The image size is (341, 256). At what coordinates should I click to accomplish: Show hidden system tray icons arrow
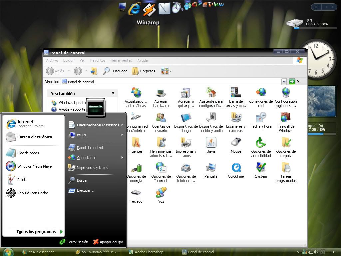pyautogui.click(x=298, y=252)
